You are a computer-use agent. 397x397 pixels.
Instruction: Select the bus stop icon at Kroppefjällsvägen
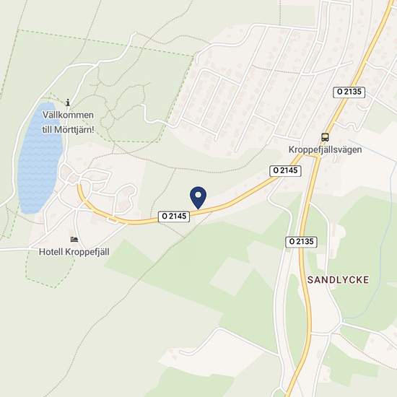pyautogui.click(x=326, y=137)
